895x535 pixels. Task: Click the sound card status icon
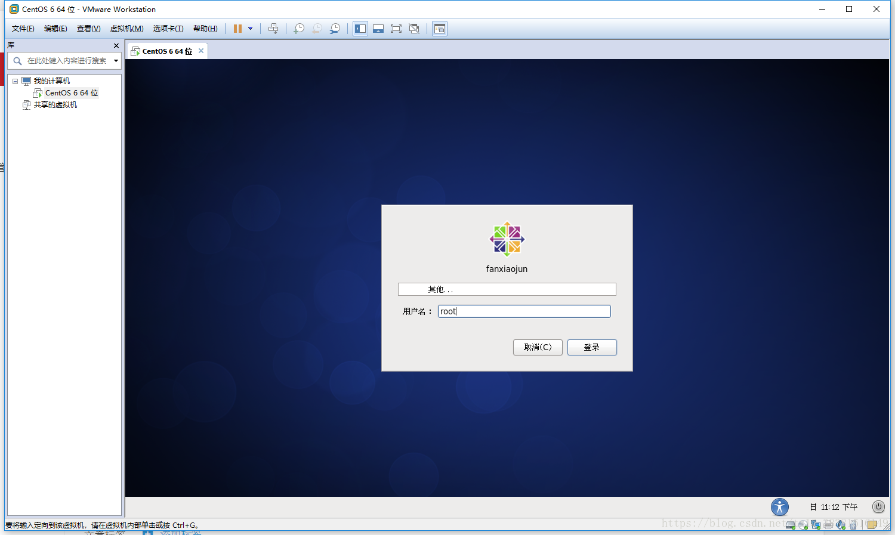[841, 525]
